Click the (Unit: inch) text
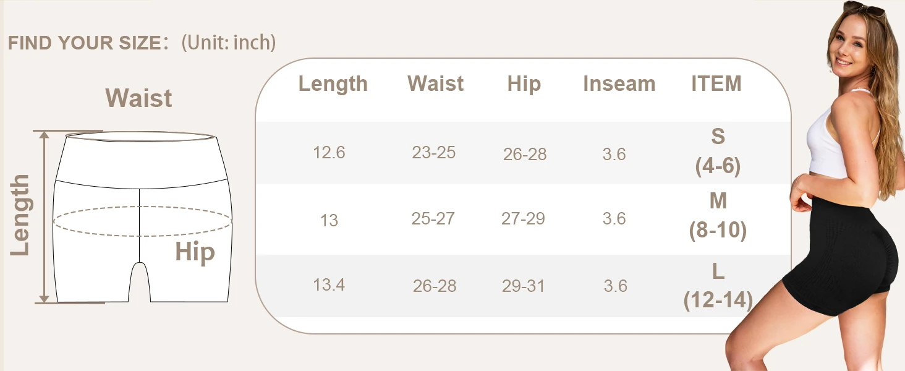The width and height of the screenshot is (905, 371). [229, 43]
